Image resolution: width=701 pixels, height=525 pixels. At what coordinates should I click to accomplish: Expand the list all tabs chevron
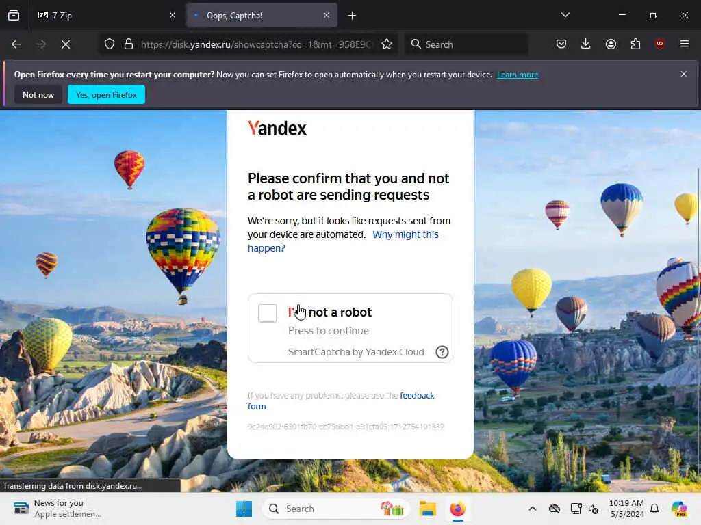pyautogui.click(x=565, y=15)
